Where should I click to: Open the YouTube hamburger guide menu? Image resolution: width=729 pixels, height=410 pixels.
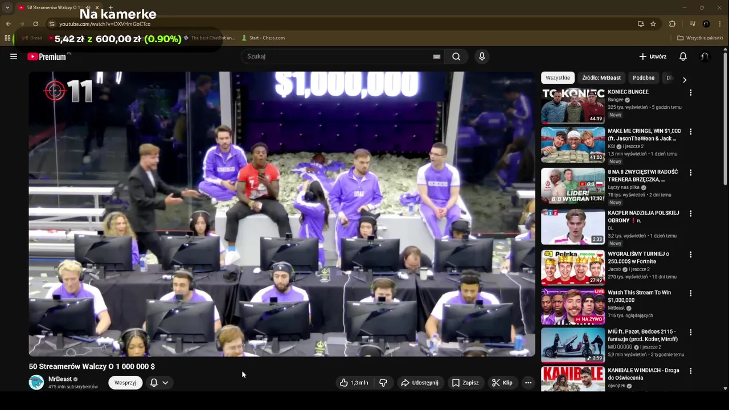(x=14, y=56)
